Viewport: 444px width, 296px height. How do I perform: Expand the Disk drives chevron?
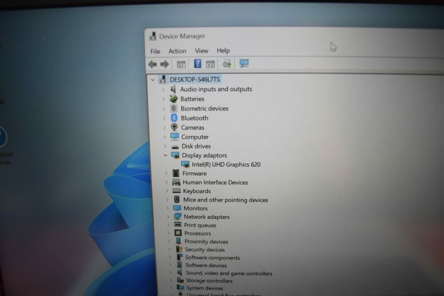[165, 146]
